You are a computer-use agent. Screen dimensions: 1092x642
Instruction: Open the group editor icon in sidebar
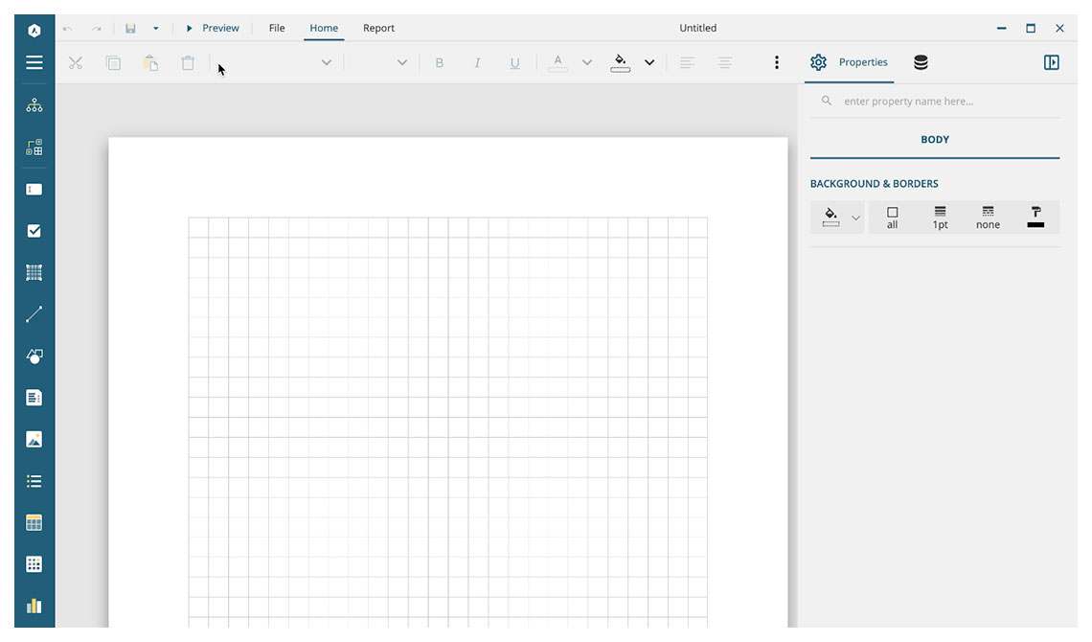[x=34, y=148]
